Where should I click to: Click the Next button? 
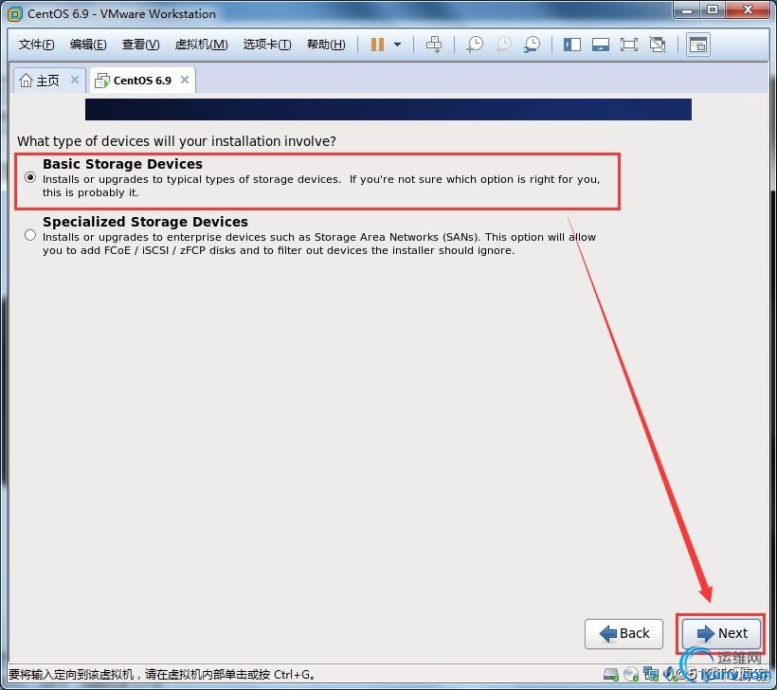[x=721, y=633]
